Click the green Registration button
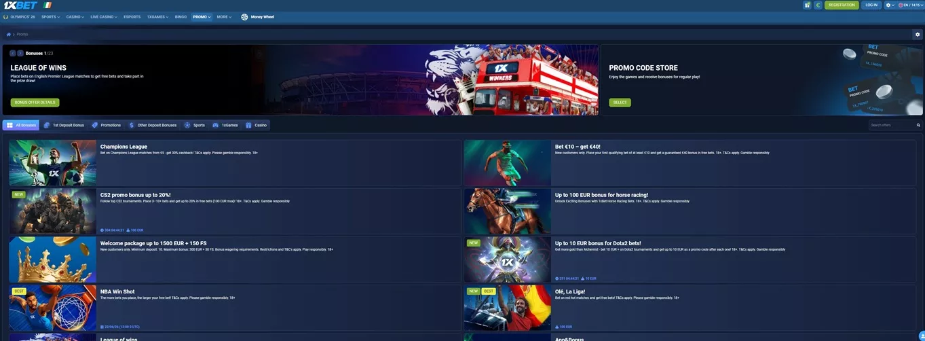Viewport: 925px width, 341px height. [842, 5]
